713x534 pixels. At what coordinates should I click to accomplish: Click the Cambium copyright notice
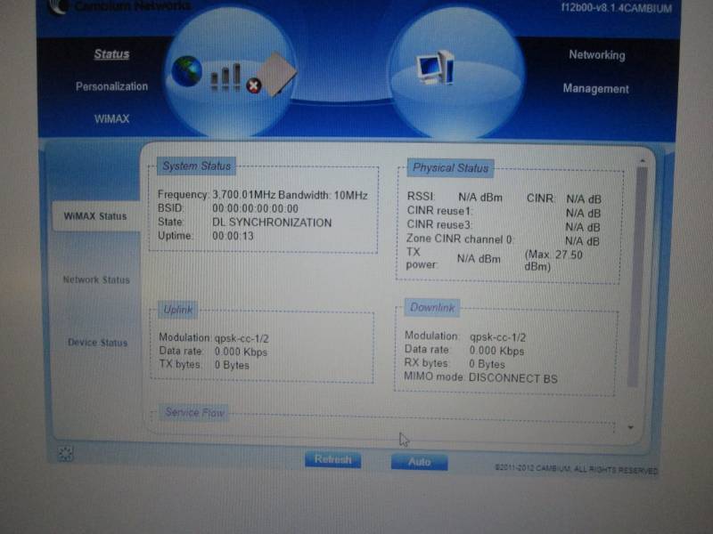click(576, 469)
